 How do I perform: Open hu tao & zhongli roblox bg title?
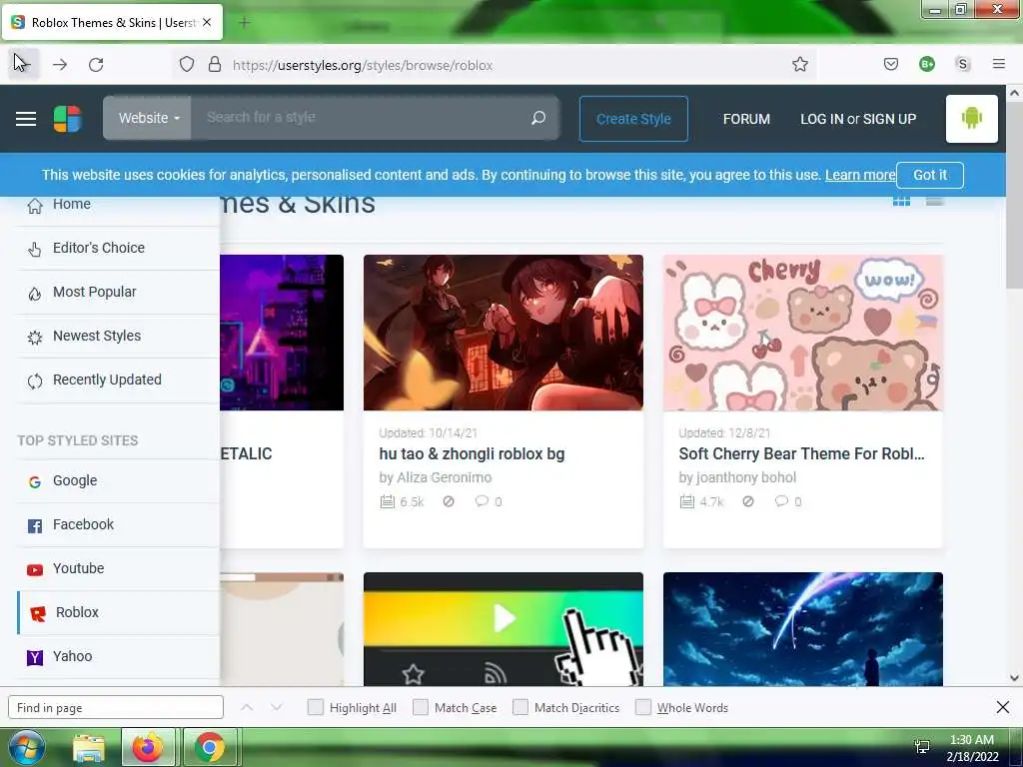click(x=472, y=454)
